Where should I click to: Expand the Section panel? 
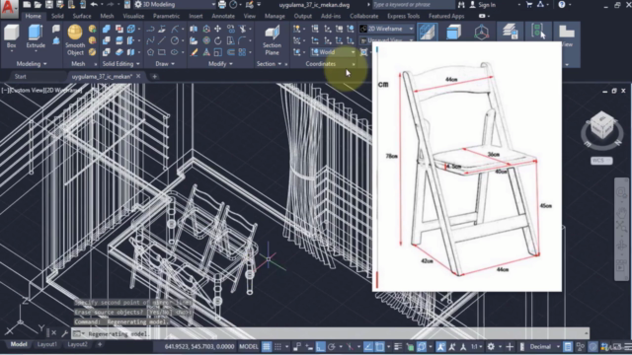click(269, 63)
